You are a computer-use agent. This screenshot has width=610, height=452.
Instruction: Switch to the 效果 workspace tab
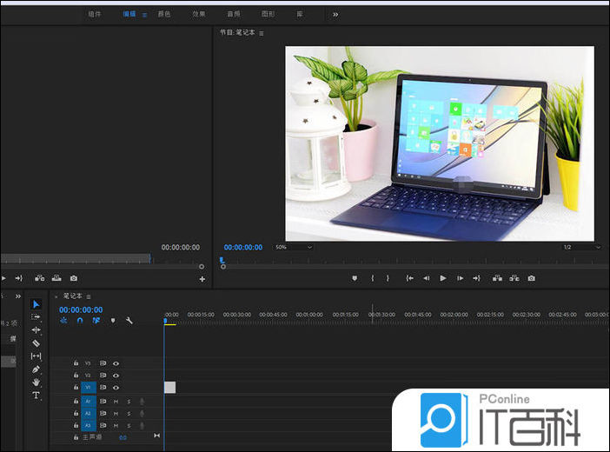(199, 14)
